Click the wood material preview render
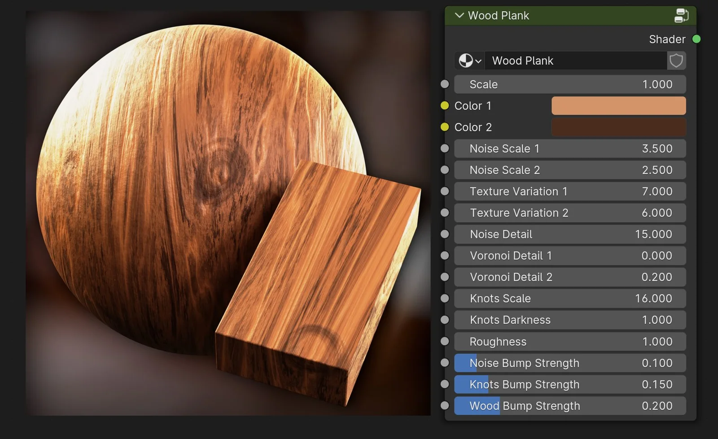The height and width of the screenshot is (439, 718). [x=228, y=213]
